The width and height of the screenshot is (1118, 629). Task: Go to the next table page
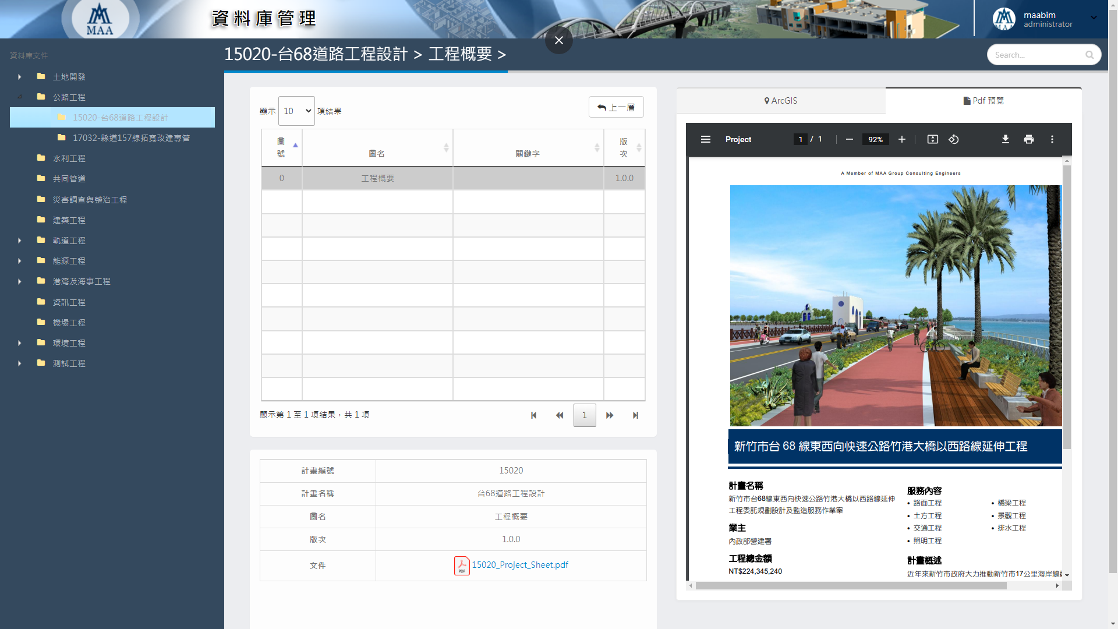coord(610,415)
